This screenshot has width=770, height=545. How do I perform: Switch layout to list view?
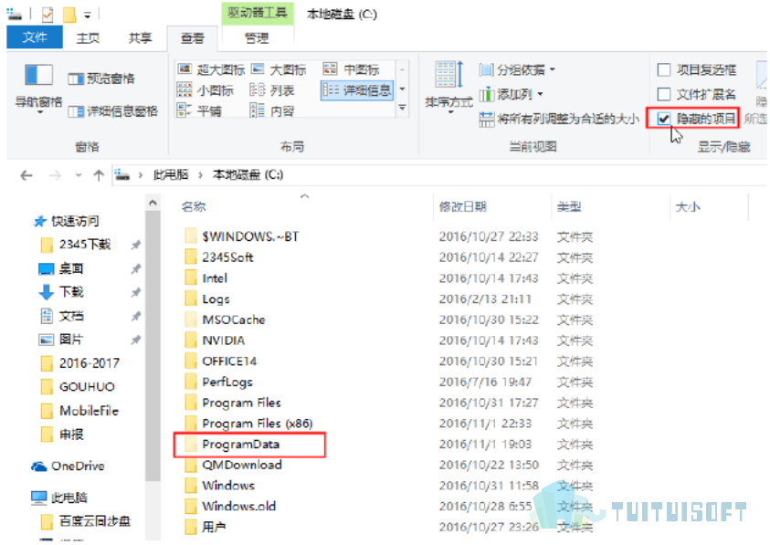pyautogui.click(x=272, y=90)
